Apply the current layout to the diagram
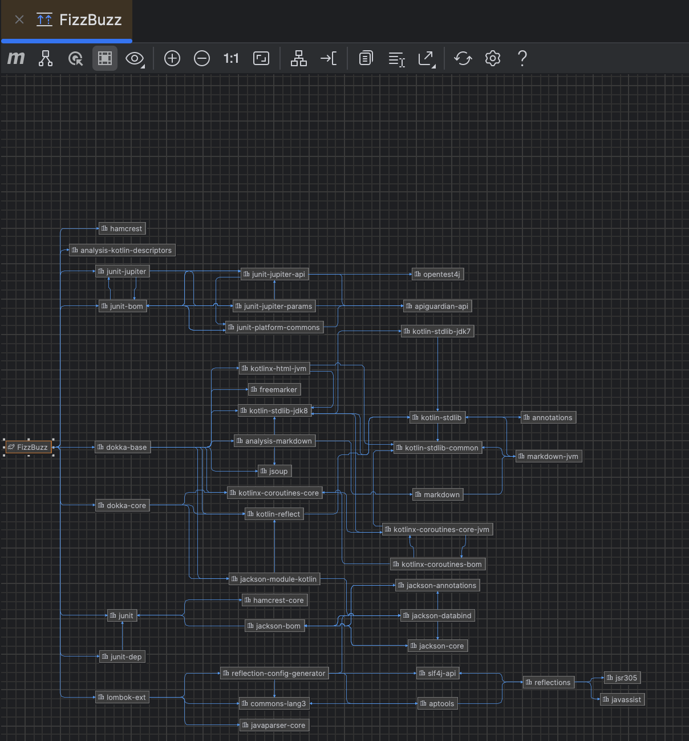The image size is (689, 741). [299, 58]
